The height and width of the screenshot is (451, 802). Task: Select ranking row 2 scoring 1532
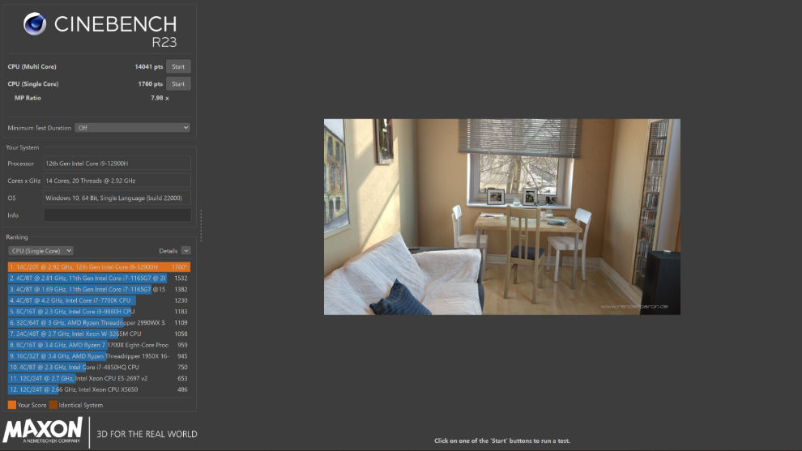pyautogui.click(x=99, y=279)
